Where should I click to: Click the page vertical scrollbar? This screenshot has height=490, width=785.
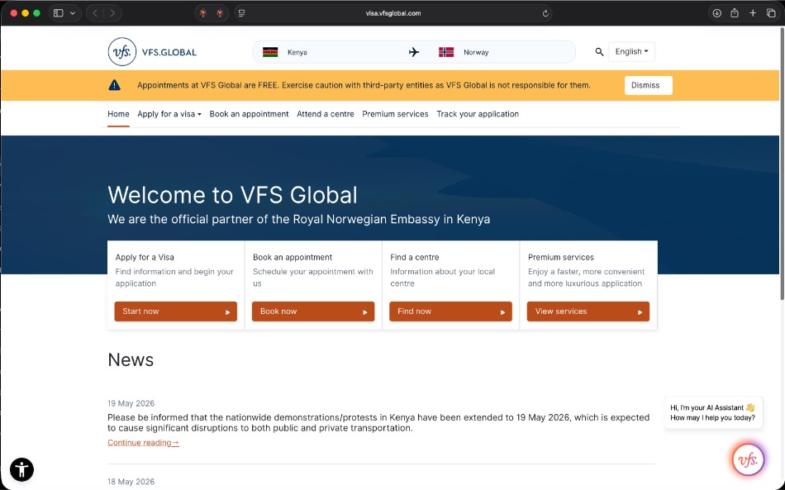(782, 164)
